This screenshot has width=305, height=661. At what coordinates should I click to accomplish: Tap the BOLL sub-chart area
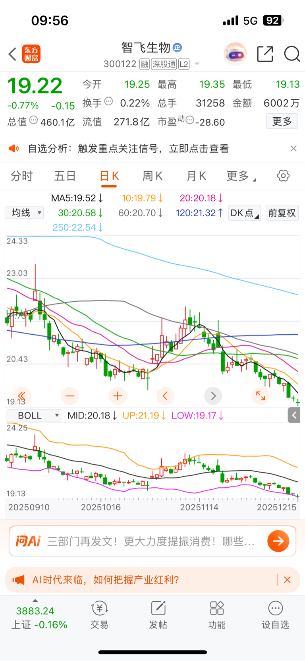coord(152,460)
